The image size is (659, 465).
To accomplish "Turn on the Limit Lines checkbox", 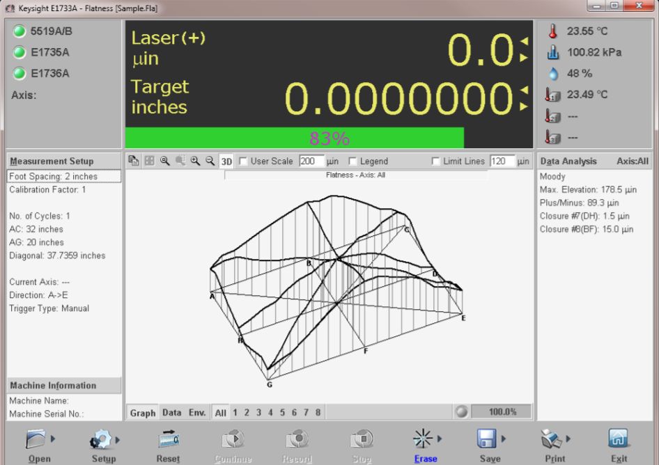I will pos(436,161).
